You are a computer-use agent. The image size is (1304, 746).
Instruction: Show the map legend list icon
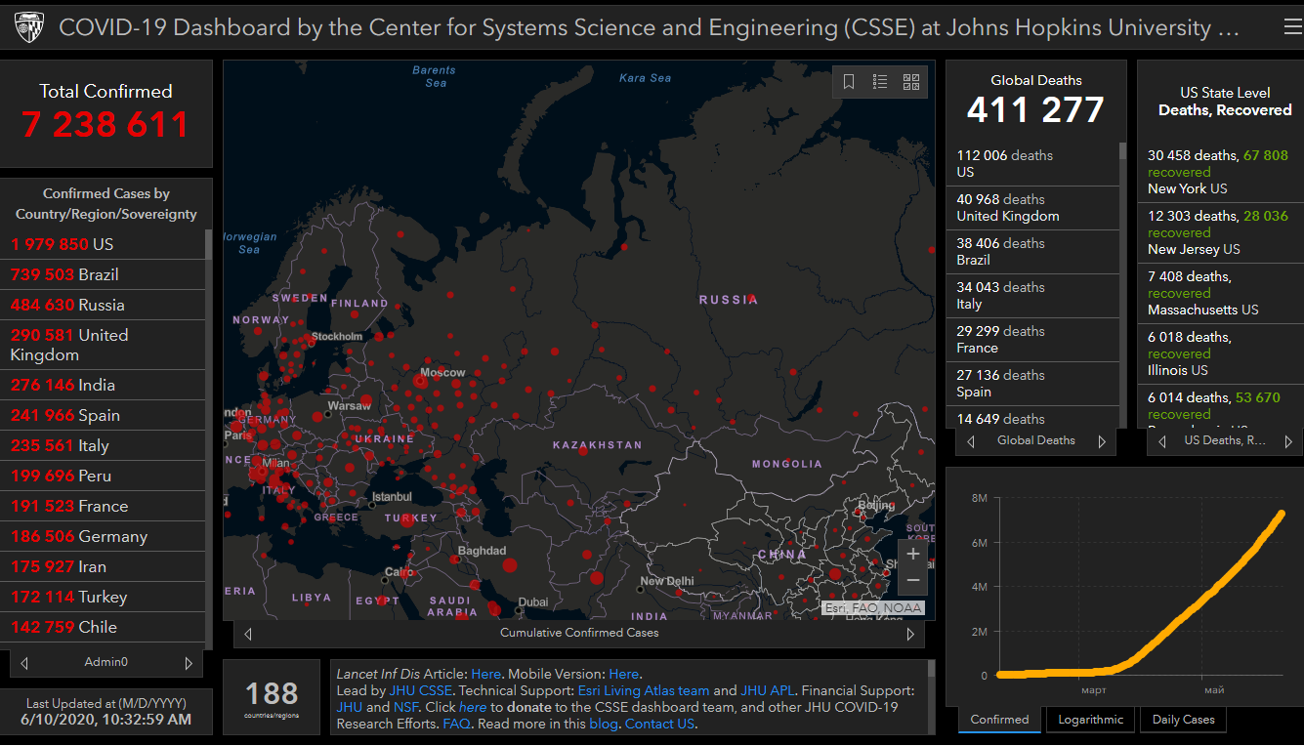pos(880,82)
